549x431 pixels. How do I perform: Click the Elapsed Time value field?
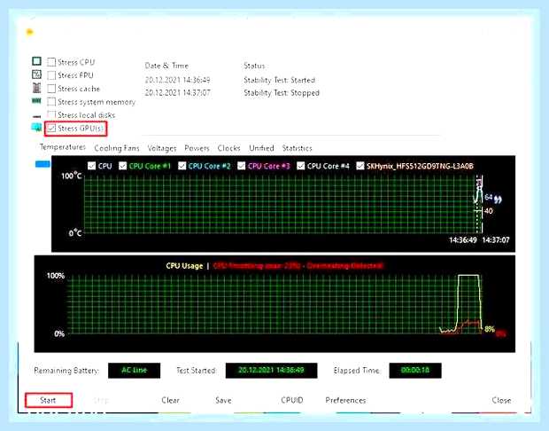tap(415, 371)
